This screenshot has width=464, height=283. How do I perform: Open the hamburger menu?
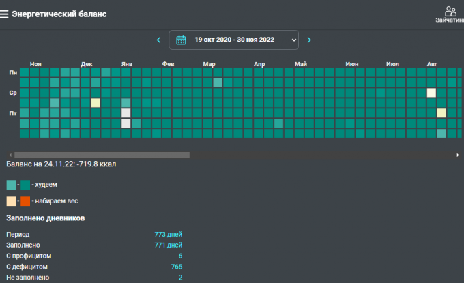5,14
